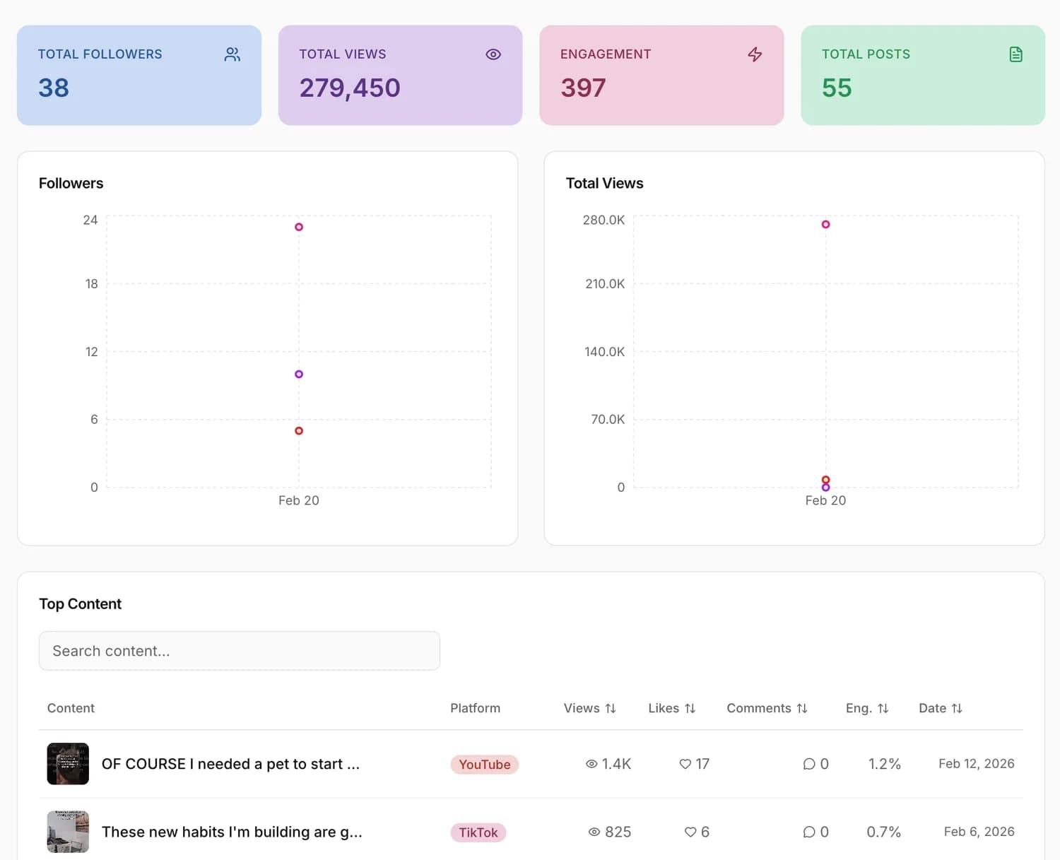
Task: Click the Search content input field
Action: pyautogui.click(x=240, y=651)
